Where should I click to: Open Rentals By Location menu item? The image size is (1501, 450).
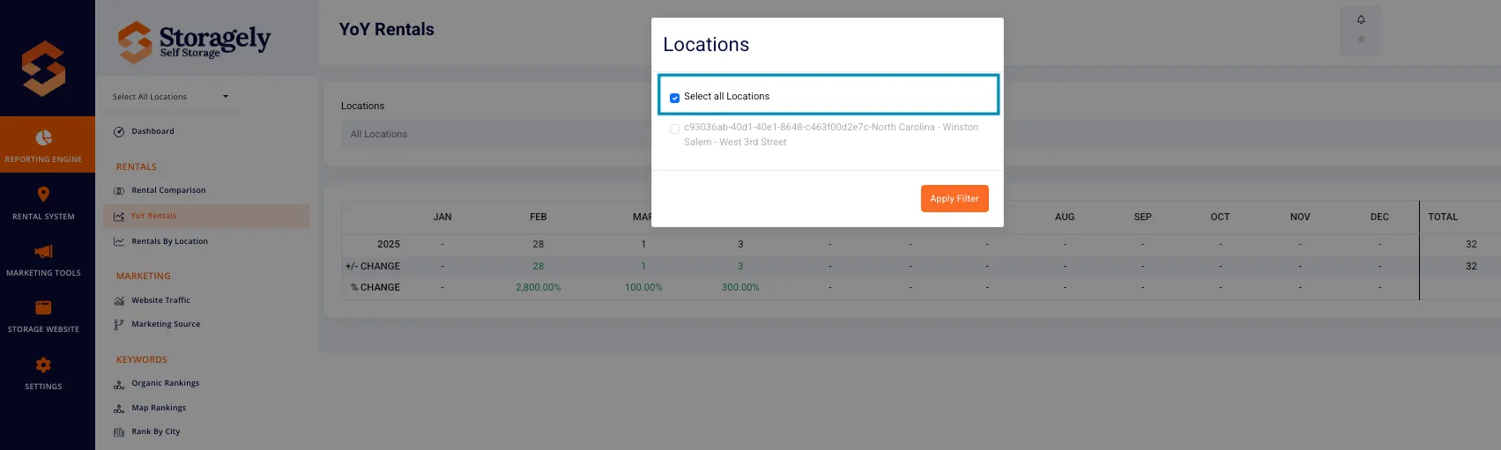pyautogui.click(x=169, y=241)
